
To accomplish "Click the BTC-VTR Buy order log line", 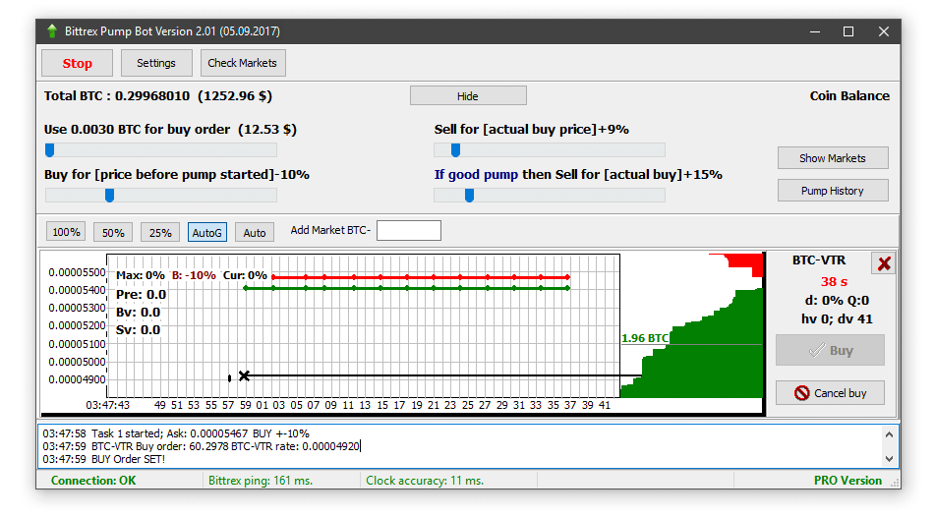I will [x=201, y=446].
